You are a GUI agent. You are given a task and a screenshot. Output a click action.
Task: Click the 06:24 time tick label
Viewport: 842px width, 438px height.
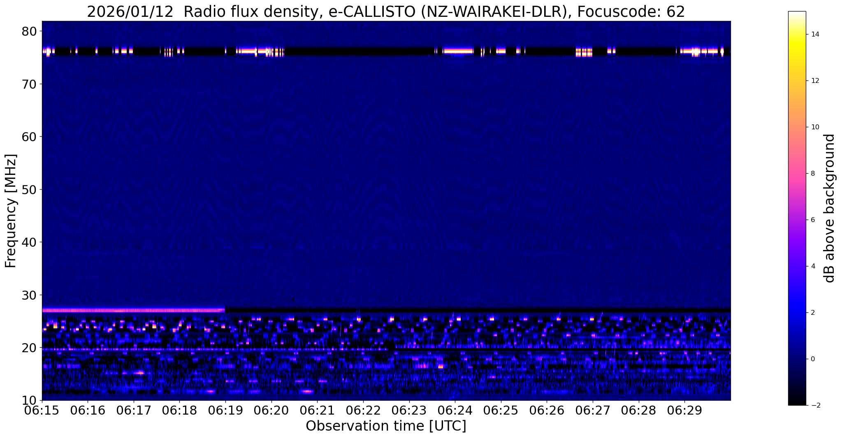(x=455, y=410)
